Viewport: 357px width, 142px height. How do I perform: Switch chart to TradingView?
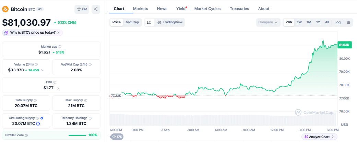[x=170, y=22]
